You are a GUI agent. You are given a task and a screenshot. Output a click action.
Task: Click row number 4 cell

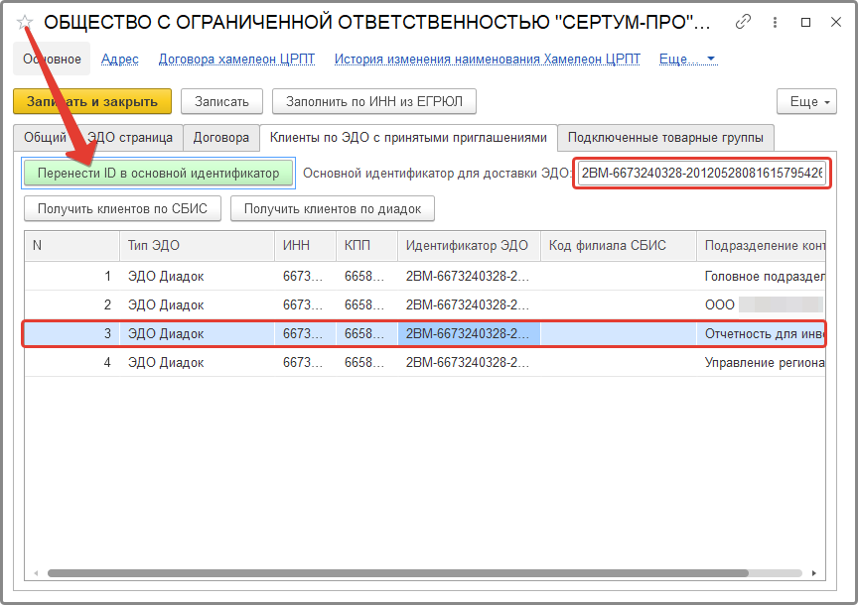click(72, 362)
